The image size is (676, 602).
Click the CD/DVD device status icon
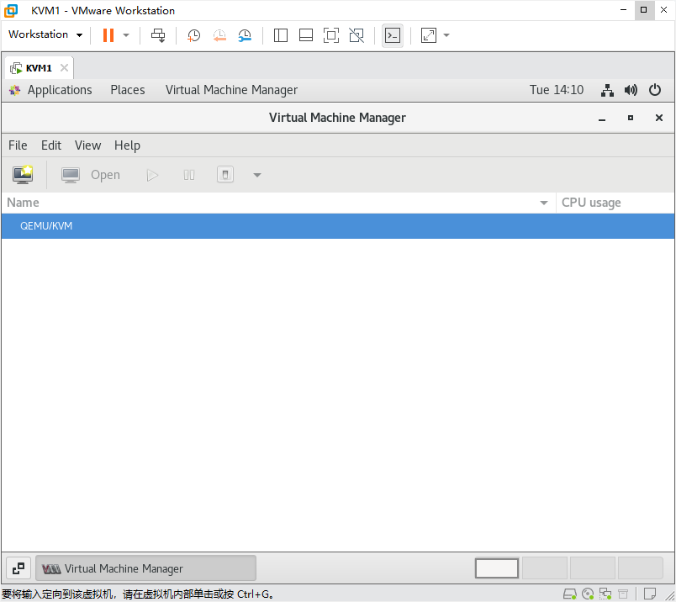(x=588, y=594)
